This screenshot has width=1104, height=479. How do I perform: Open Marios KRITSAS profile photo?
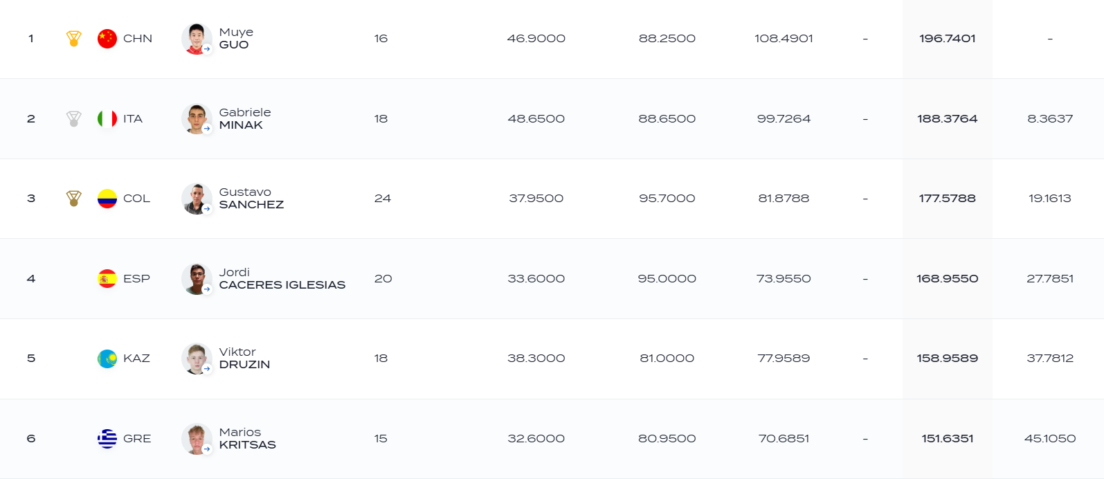click(197, 439)
